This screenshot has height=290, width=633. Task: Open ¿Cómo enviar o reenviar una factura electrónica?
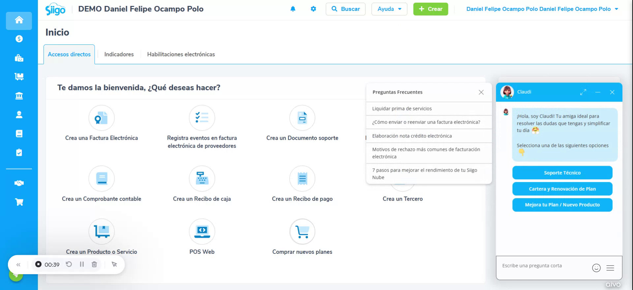pyautogui.click(x=429, y=122)
